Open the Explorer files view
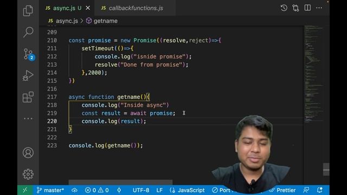This screenshot has height=195, width=347. (x=28, y=11)
